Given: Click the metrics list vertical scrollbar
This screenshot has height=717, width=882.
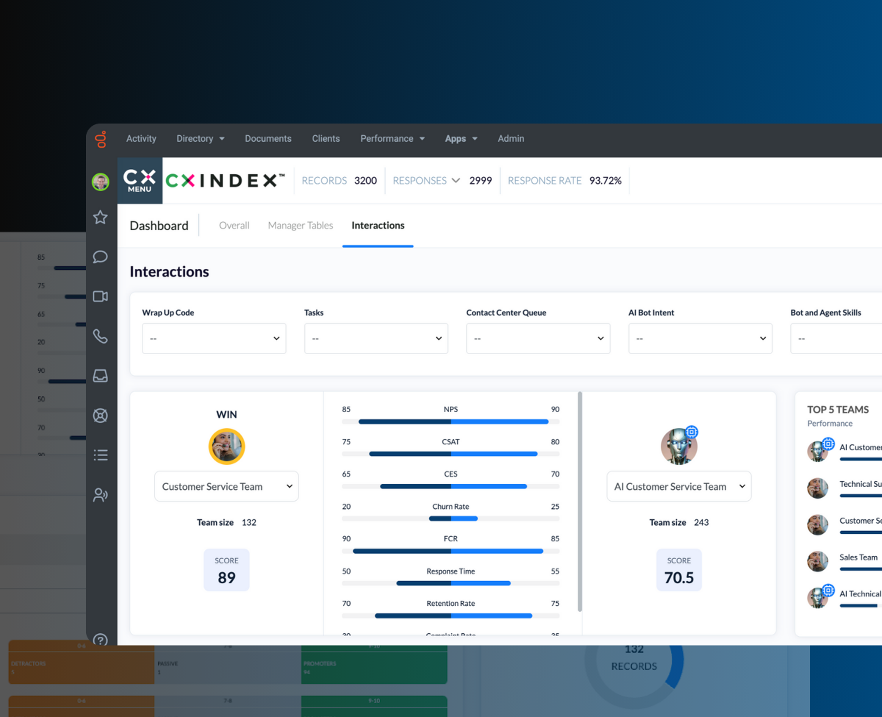Looking at the screenshot, I should 580,500.
